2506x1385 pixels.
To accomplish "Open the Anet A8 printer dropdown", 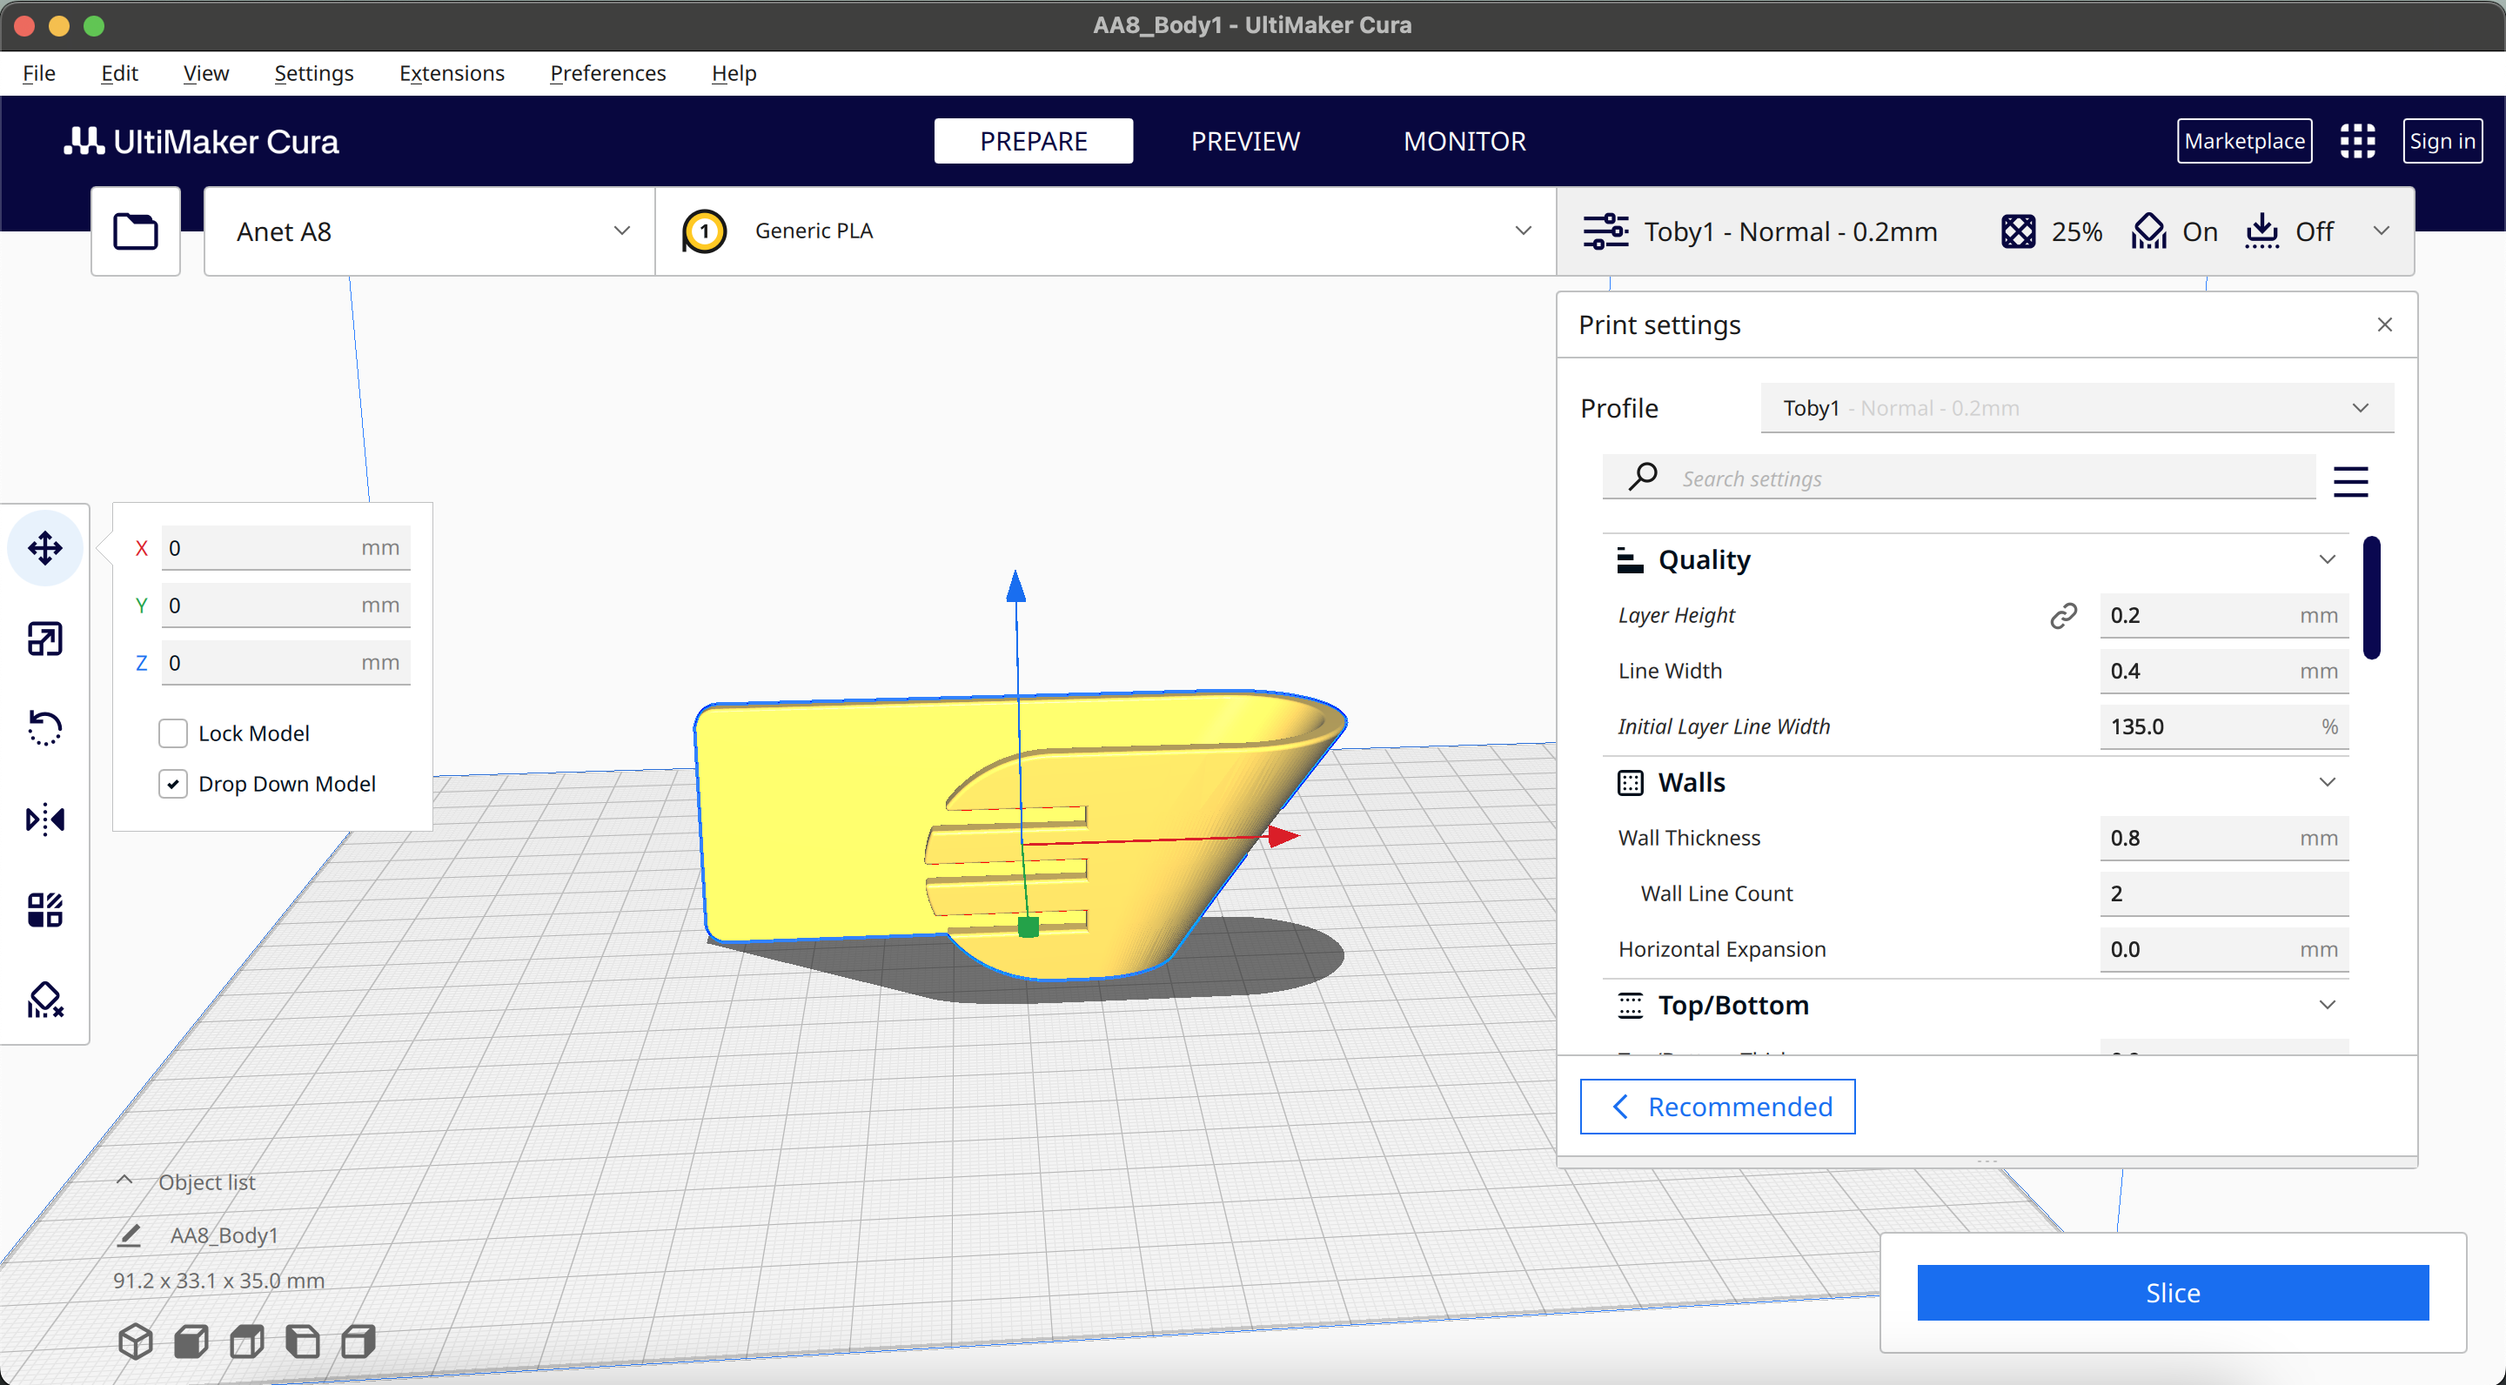I will tap(429, 231).
